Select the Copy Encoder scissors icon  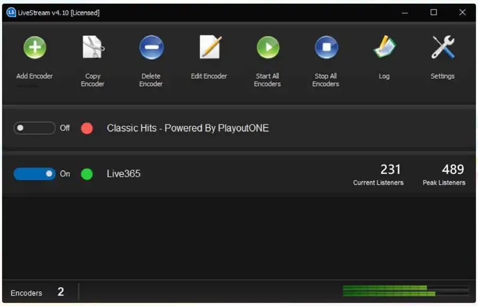(x=93, y=47)
